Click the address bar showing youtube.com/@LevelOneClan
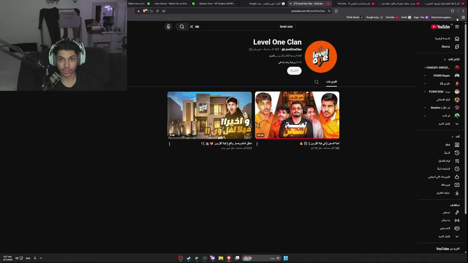The height and width of the screenshot is (263, 468). click(308, 11)
